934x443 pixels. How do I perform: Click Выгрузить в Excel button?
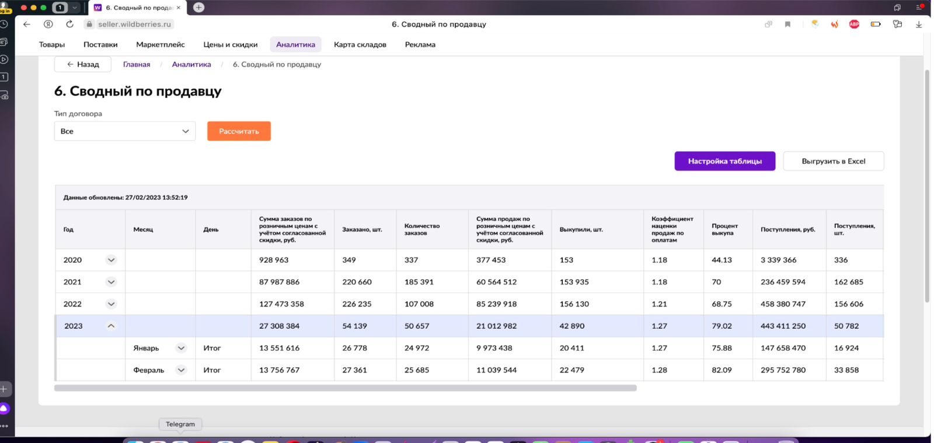pos(833,161)
